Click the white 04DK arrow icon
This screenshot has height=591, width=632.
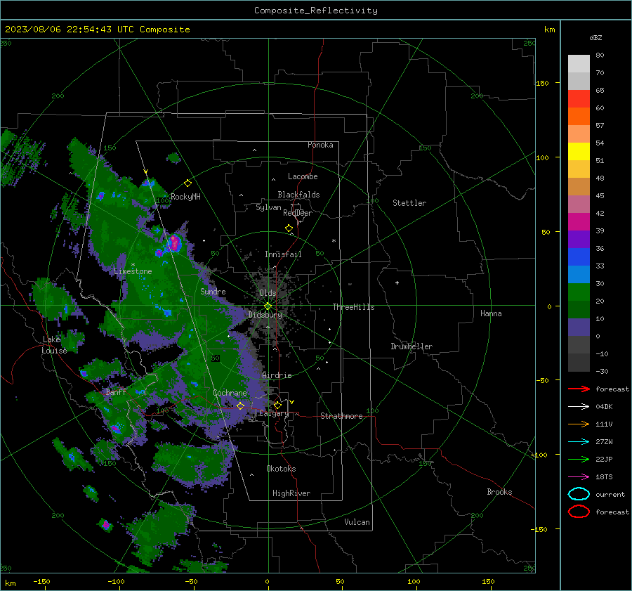[579, 406]
